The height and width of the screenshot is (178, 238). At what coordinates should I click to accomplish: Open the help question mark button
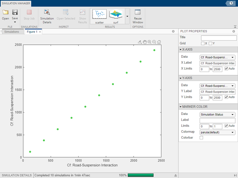[231, 3]
